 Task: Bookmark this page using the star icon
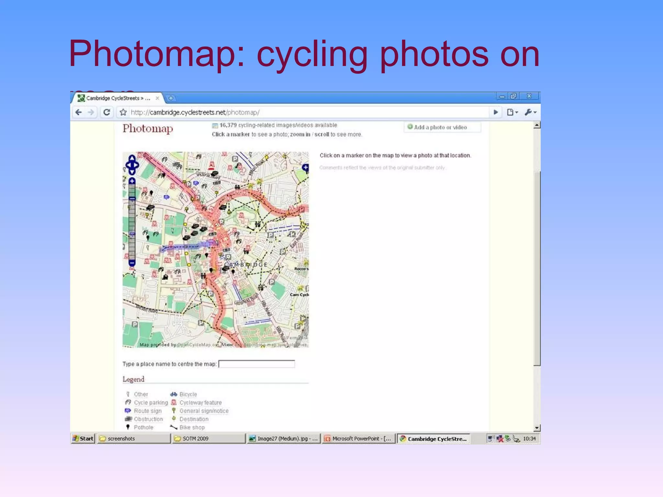click(x=123, y=112)
